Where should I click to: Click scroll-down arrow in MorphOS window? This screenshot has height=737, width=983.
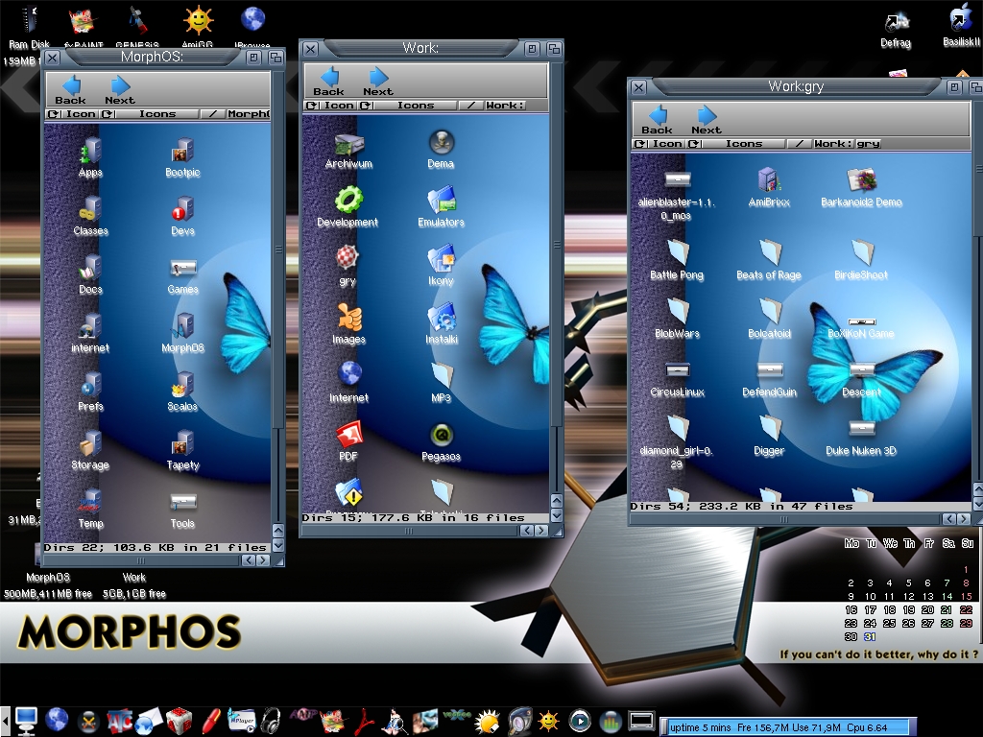click(x=278, y=545)
